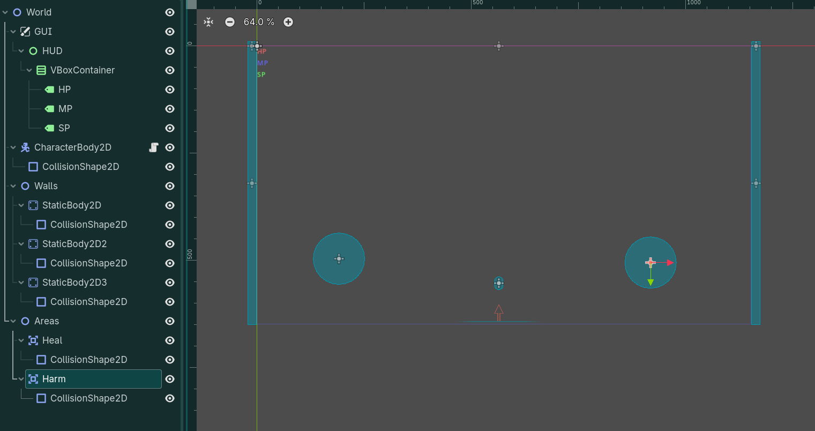
Task: Collapse the World root node
Action: tap(5, 12)
